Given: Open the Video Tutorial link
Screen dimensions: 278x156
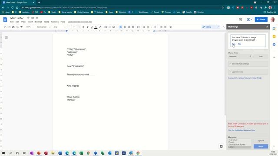Looking at the screenshot, I should [245, 78].
